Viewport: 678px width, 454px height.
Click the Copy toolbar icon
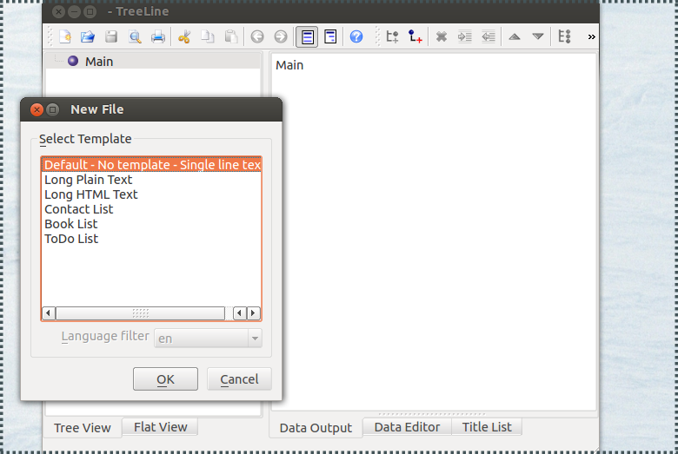[208, 36]
